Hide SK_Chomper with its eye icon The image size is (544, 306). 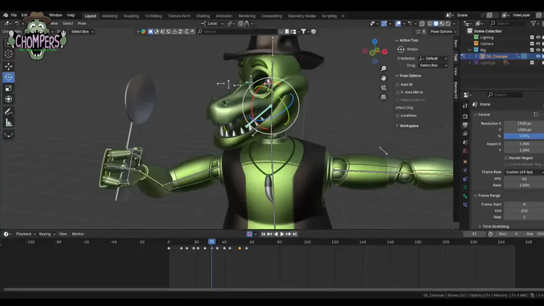pos(537,56)
